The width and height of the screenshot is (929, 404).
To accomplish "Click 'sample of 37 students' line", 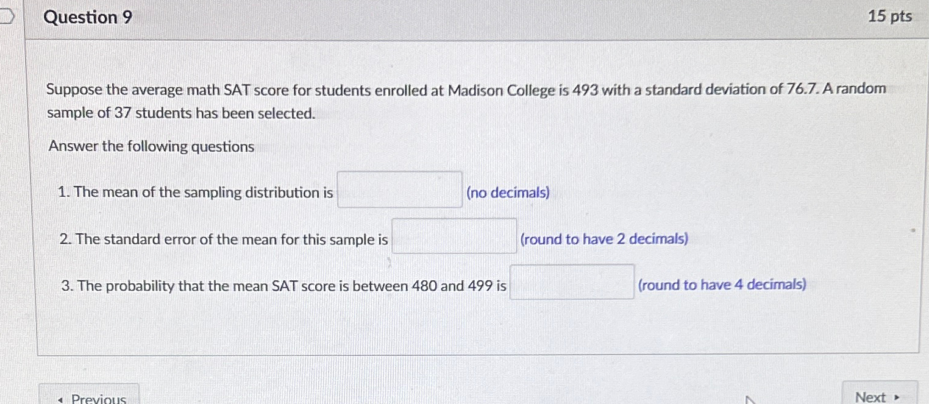I will pos(182,113).
